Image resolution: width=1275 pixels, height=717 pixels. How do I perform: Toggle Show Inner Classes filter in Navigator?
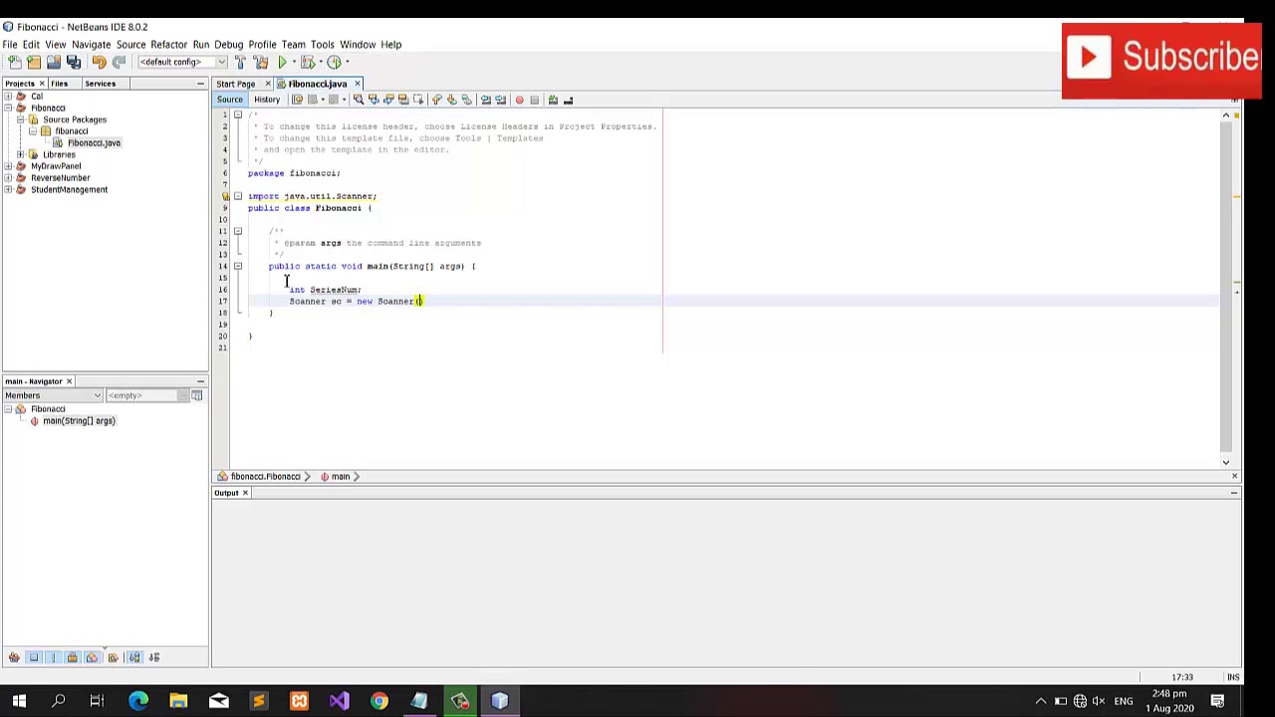coord(93,657)
